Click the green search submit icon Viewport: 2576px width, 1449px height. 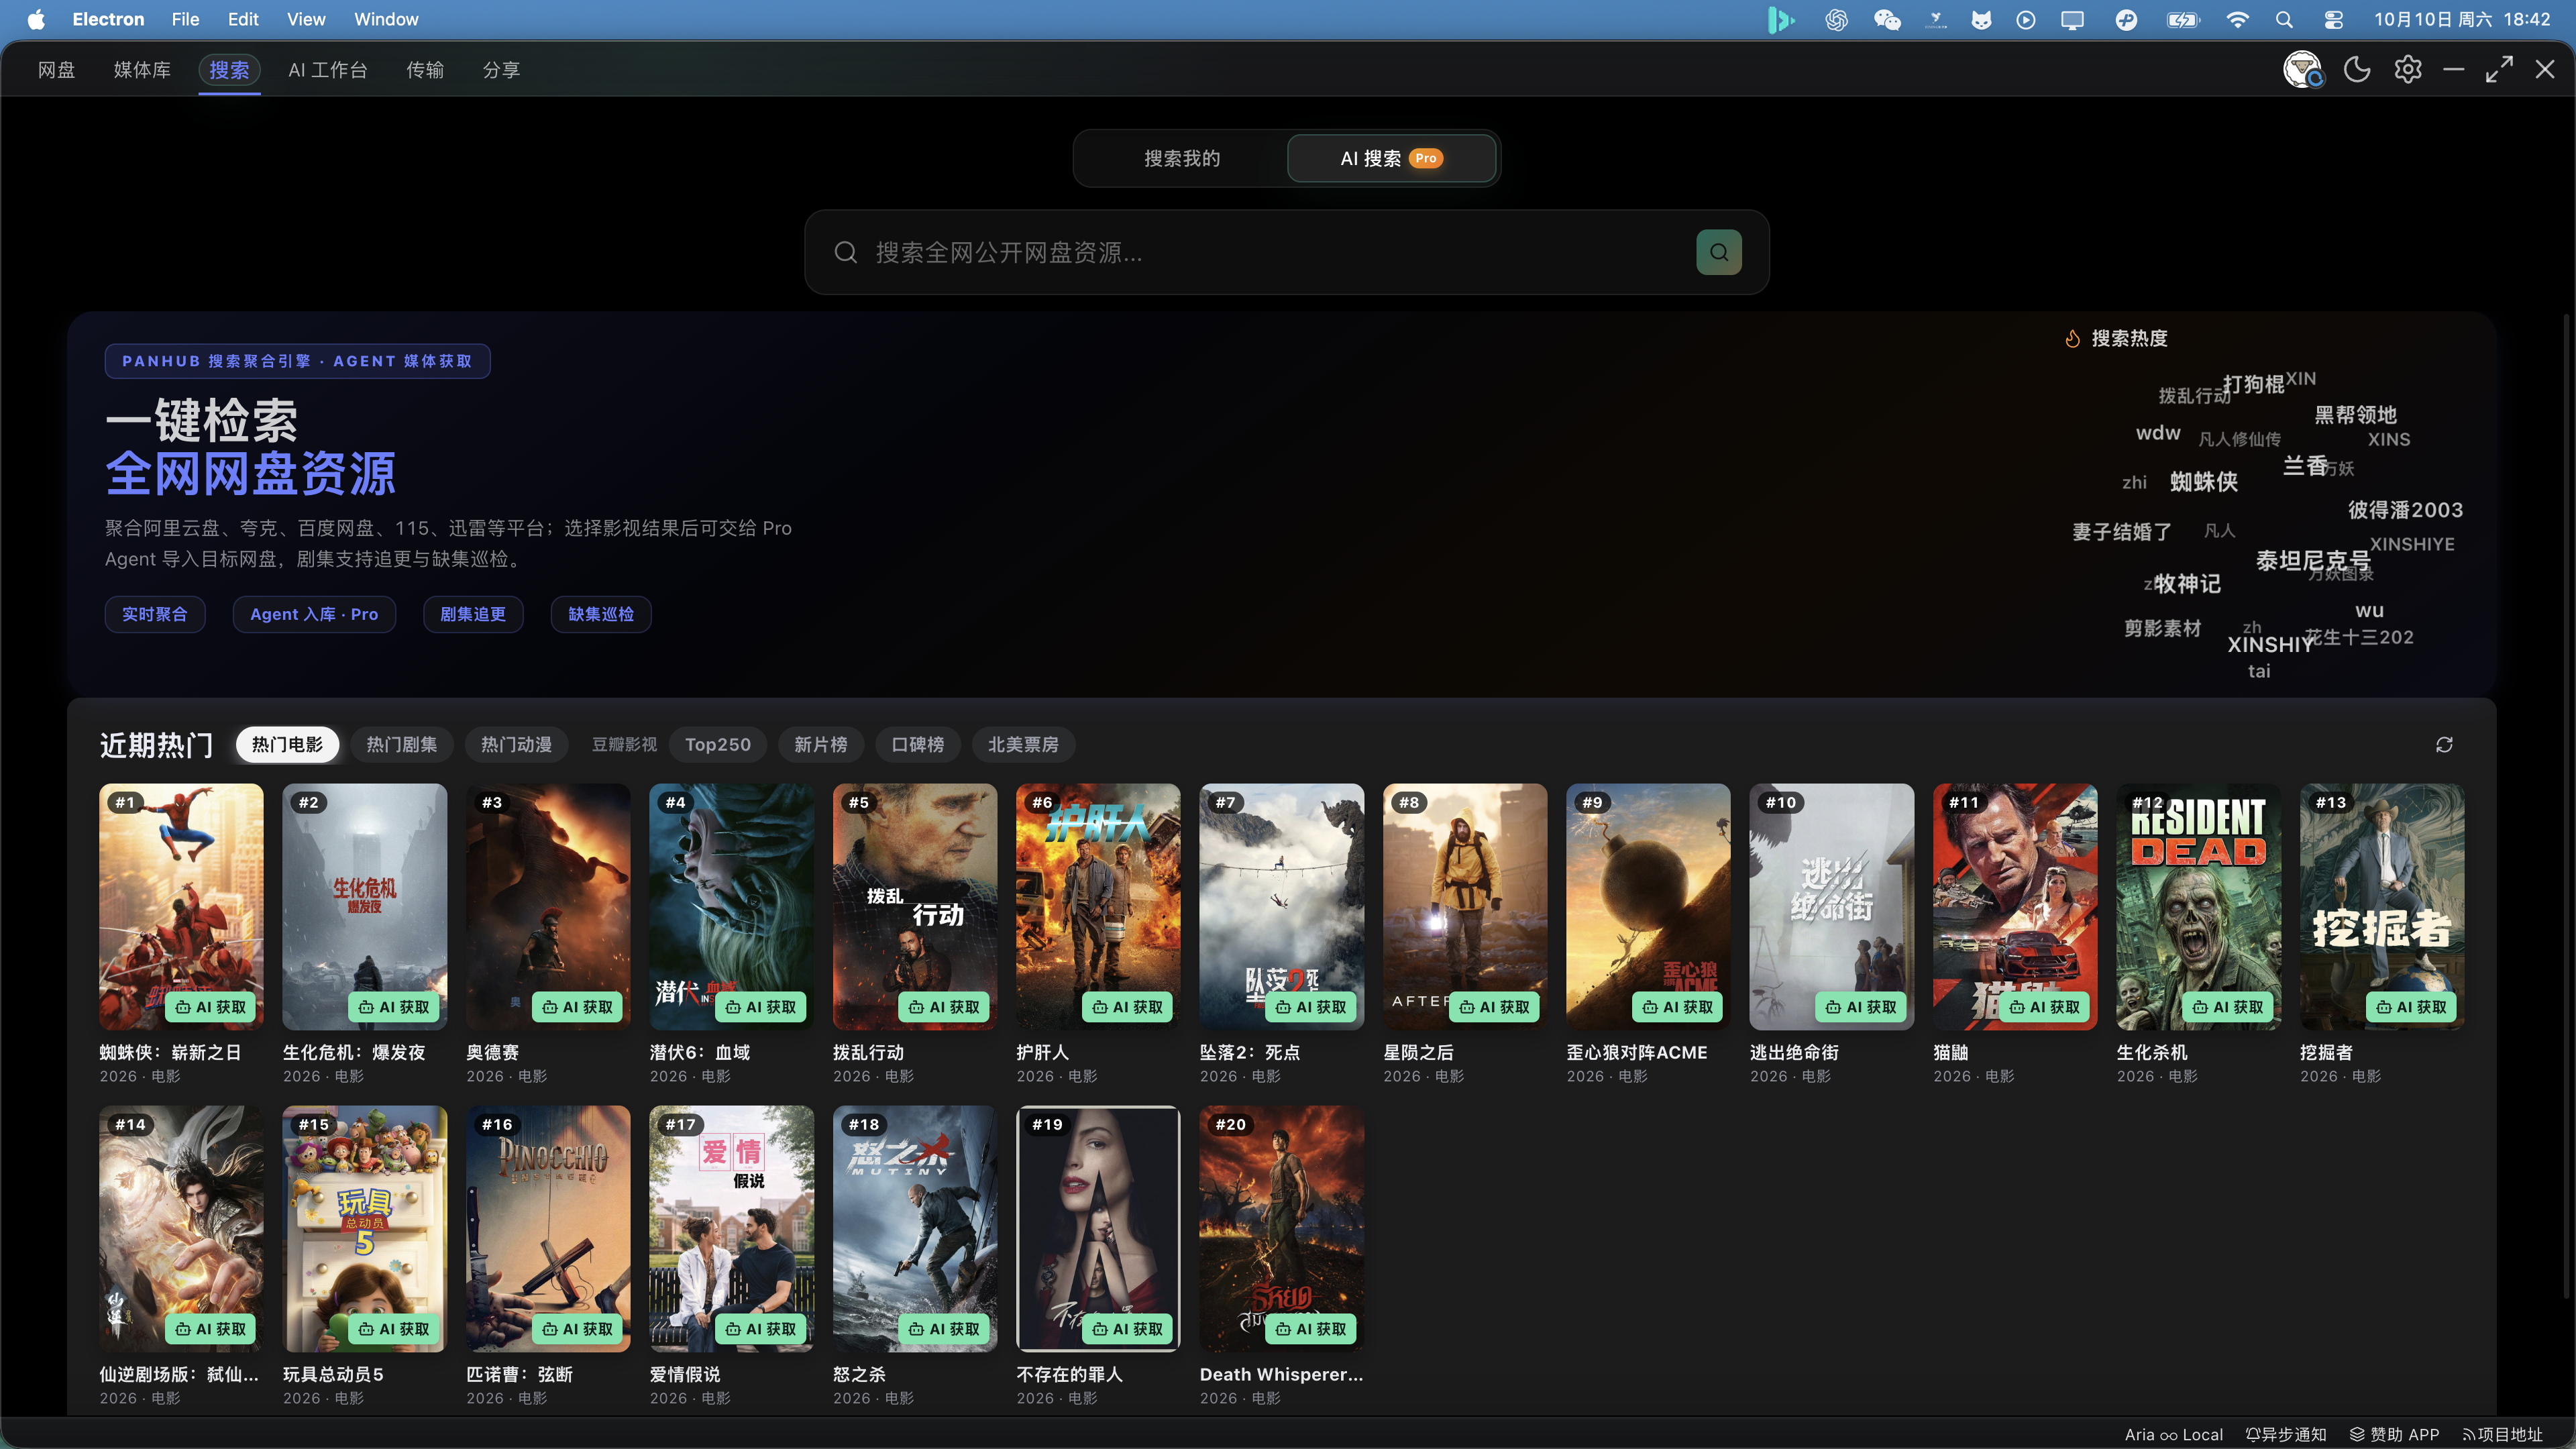coord(1718,252)
